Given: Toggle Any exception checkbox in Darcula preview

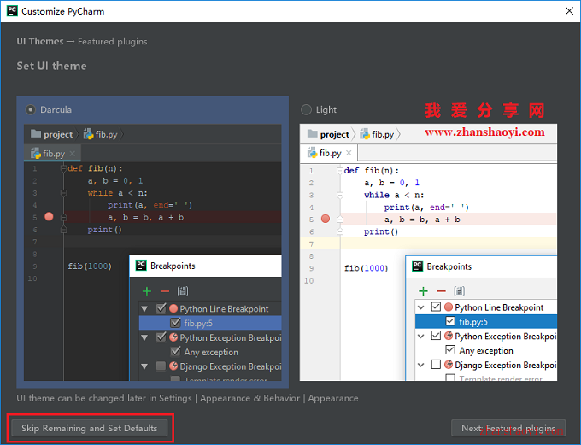Looking at the screenshot, I should [x=176, y=351].
